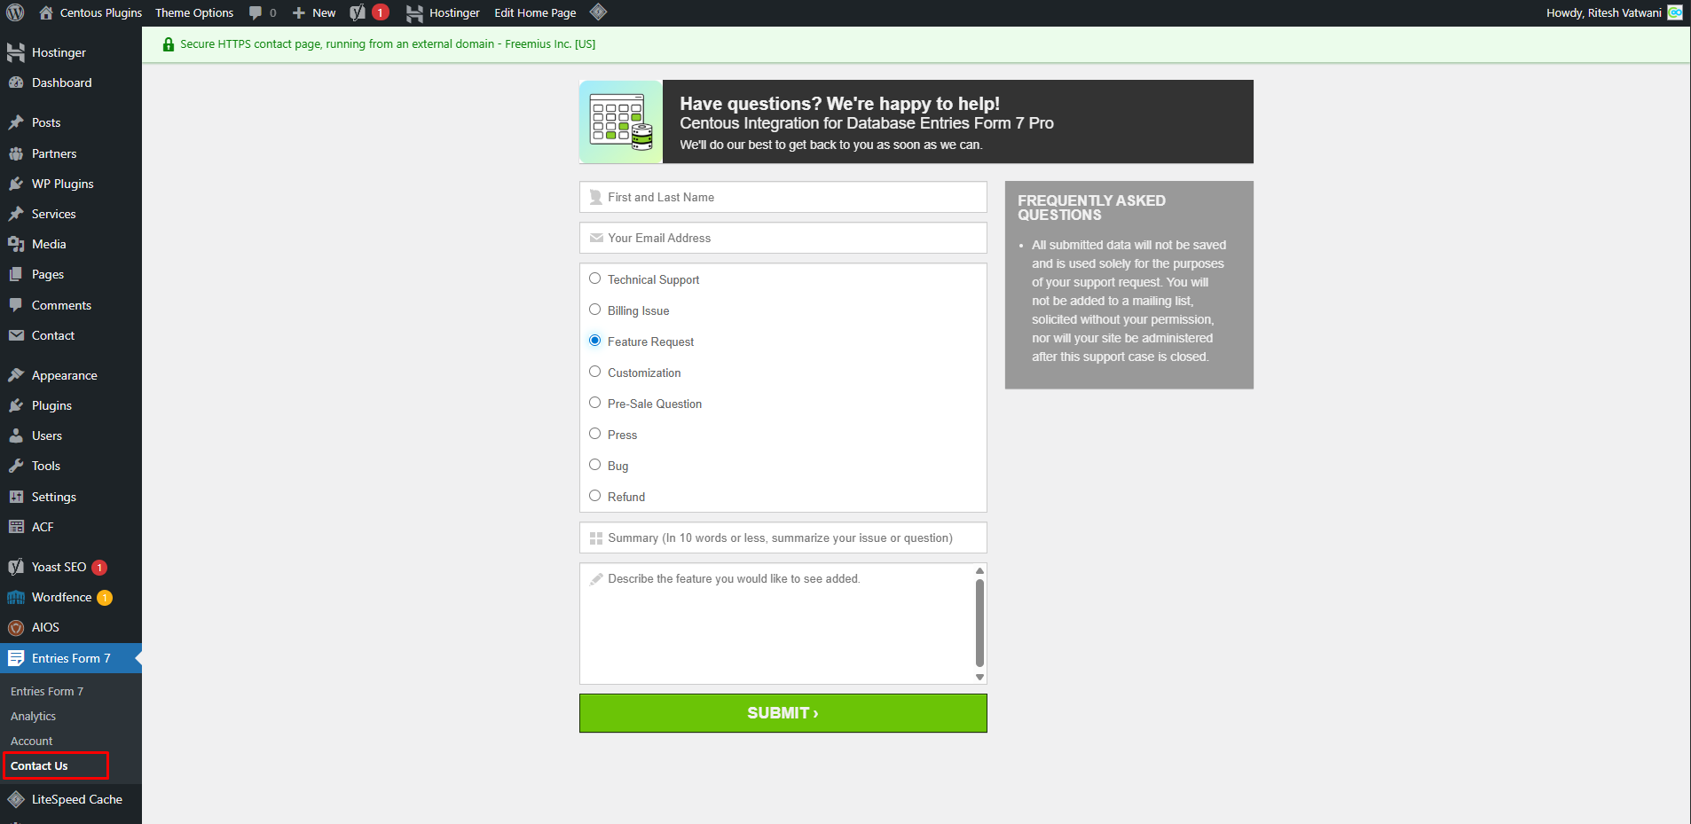Open the Yoast SEO admin bar icon

[358, 12]
